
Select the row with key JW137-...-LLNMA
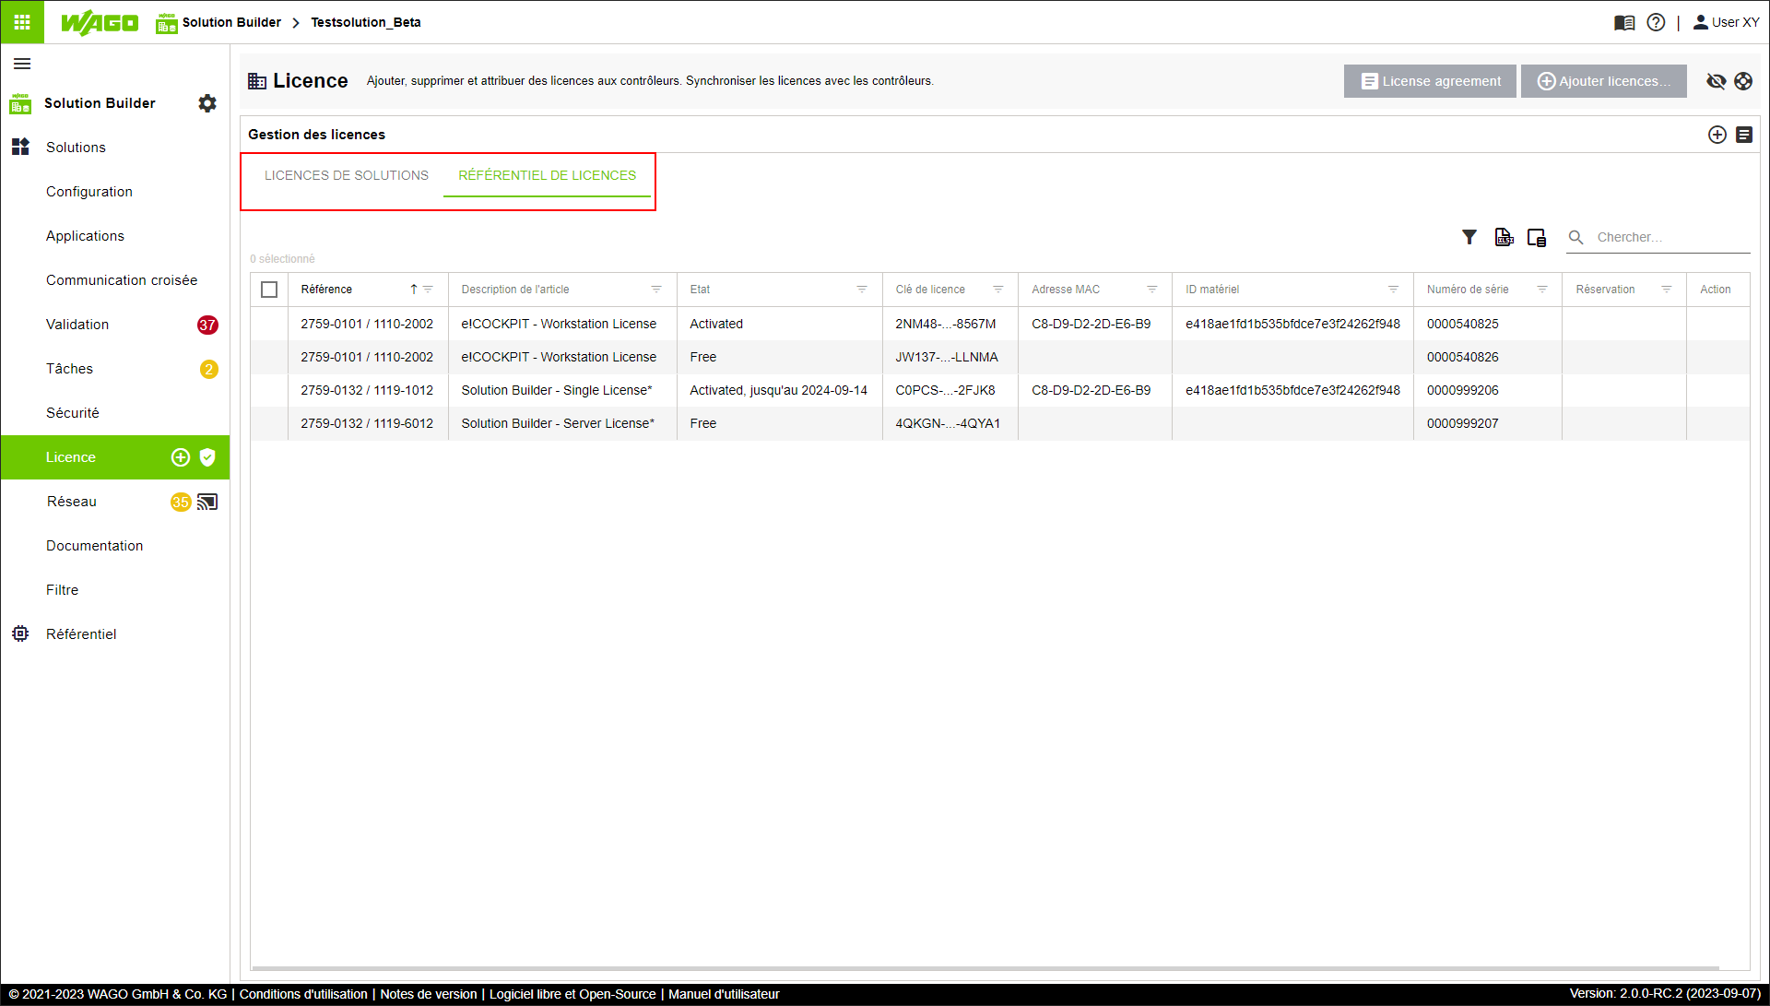tap(1000, 357)
